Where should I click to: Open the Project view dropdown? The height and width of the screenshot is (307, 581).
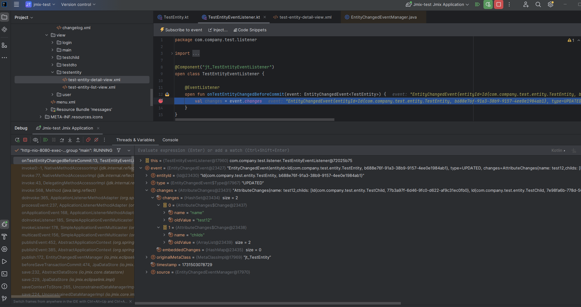tap(24, 17)
